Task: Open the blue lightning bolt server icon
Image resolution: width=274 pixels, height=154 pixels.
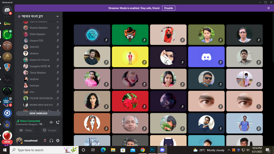Action: pyautogui.click(x=7, y=113)
